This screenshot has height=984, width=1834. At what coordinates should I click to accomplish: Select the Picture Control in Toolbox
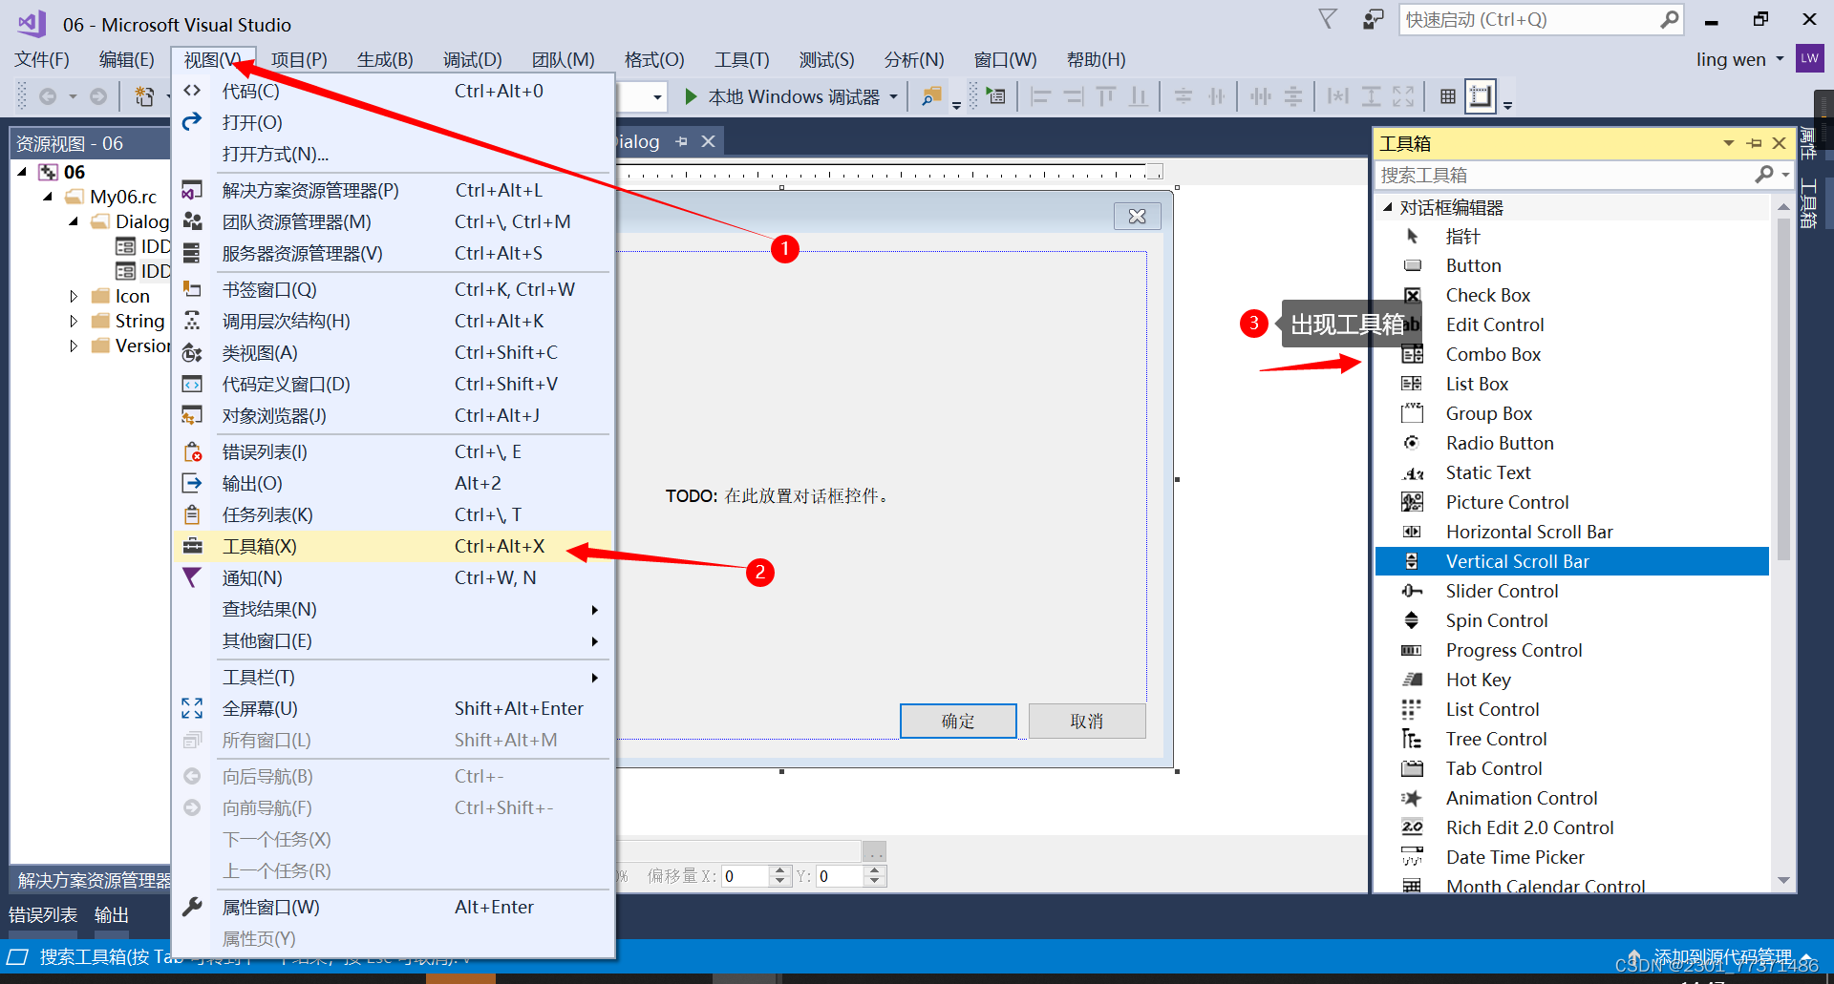[x=1506, y=502]
